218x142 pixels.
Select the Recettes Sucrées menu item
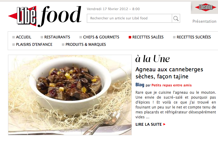194,37
